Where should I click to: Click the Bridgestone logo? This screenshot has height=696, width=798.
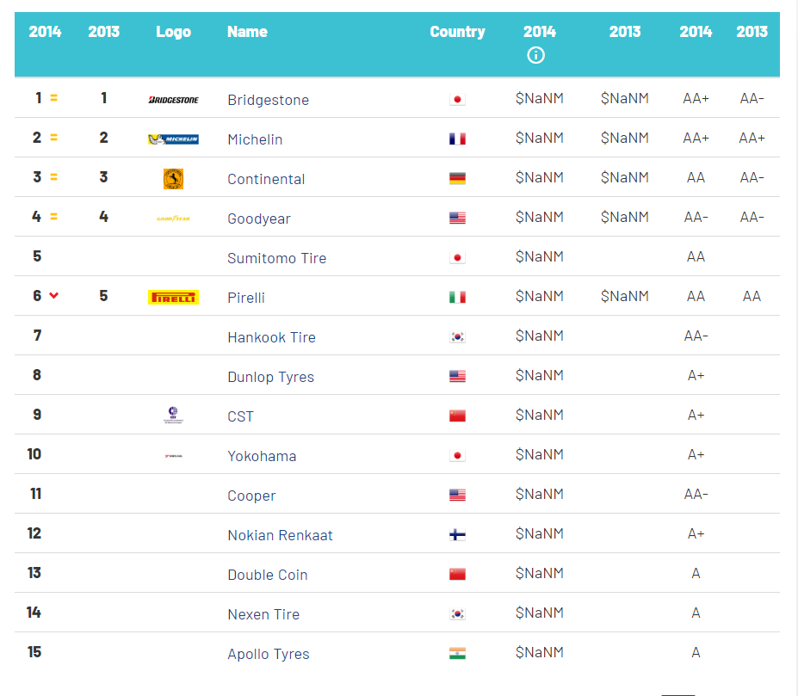pos(174,100)
